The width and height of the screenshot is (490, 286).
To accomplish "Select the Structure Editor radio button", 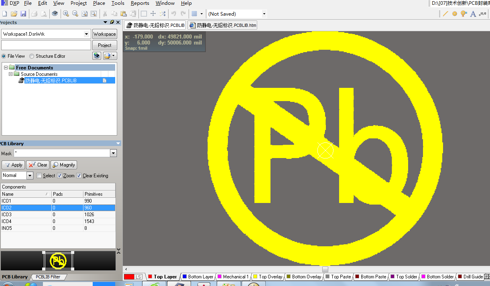I will (32, 56).
